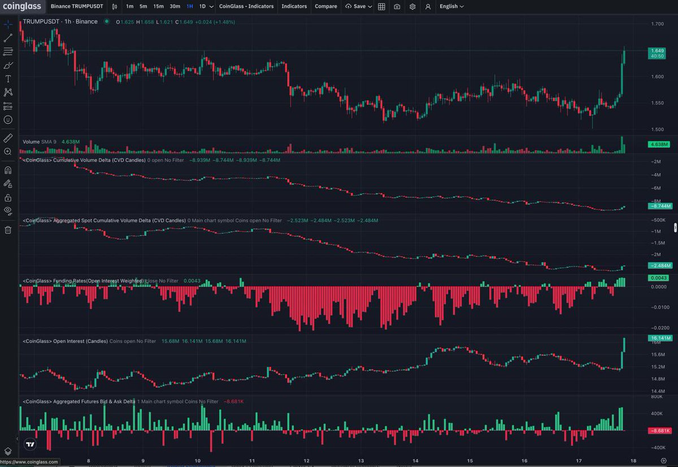Select the Text annotation tool

(x=8, y=79)
